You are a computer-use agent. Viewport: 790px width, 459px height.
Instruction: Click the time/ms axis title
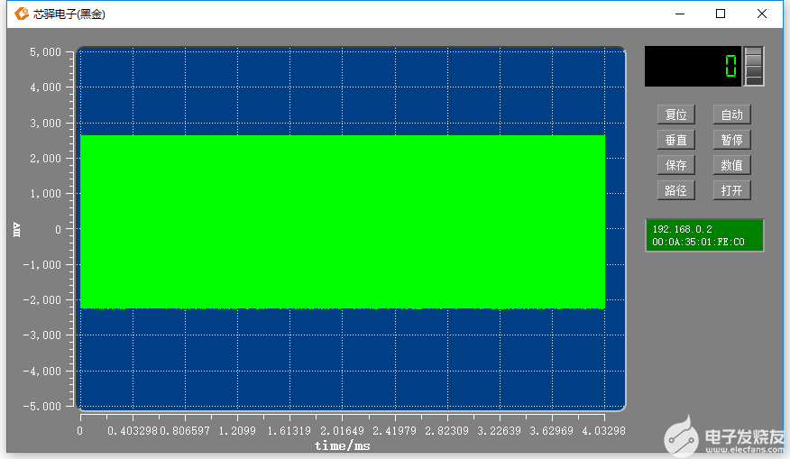pos(342,445)
